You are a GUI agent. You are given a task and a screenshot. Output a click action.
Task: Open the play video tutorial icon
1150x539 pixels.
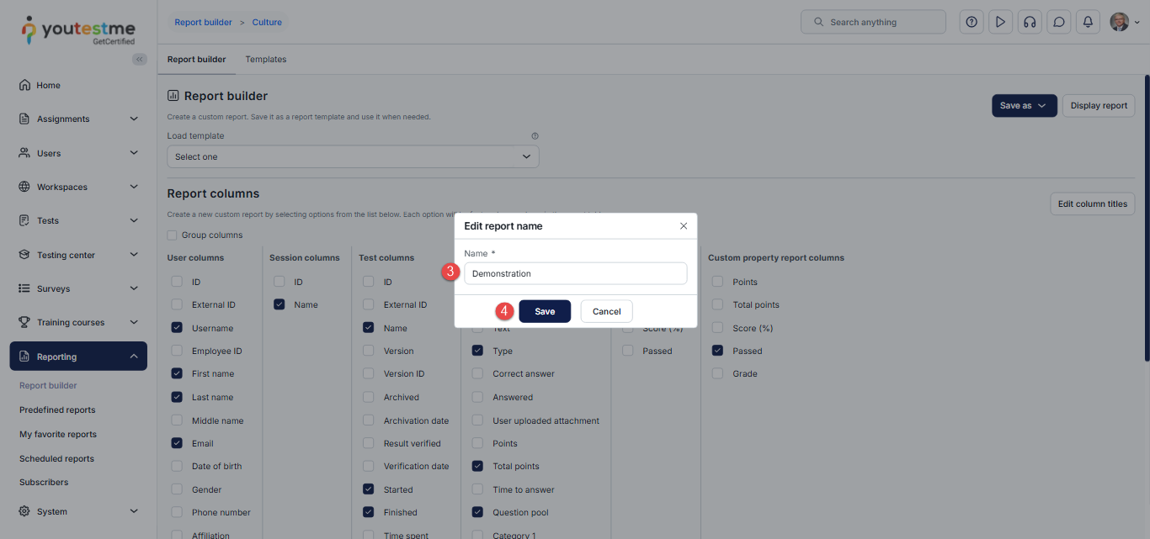click(1000, 22)
